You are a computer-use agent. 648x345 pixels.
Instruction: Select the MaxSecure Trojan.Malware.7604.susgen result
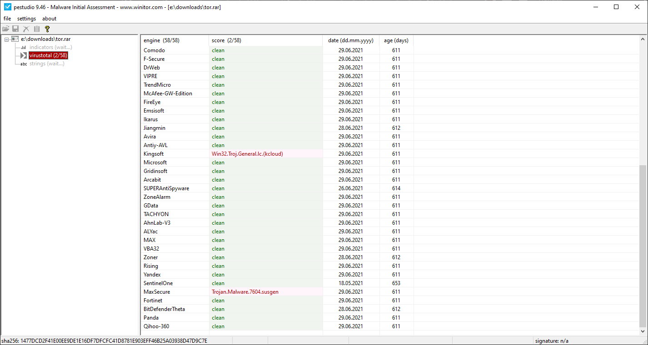click(245, 292)
